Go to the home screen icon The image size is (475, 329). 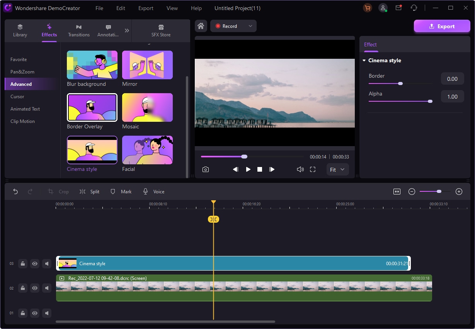[x=201, y=26]
